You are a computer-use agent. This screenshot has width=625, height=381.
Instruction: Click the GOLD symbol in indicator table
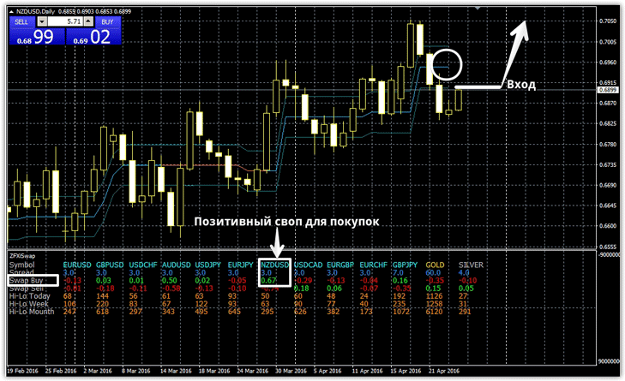[436, 264]
